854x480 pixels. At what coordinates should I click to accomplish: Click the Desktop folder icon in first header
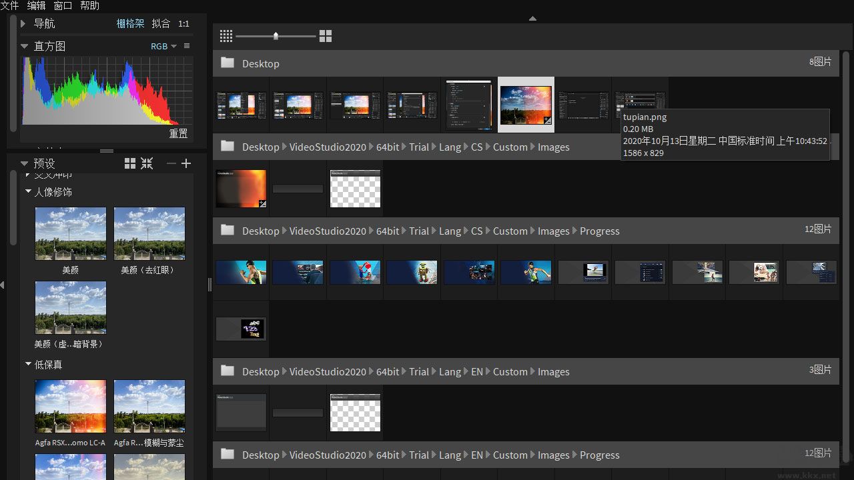[228, 63]
